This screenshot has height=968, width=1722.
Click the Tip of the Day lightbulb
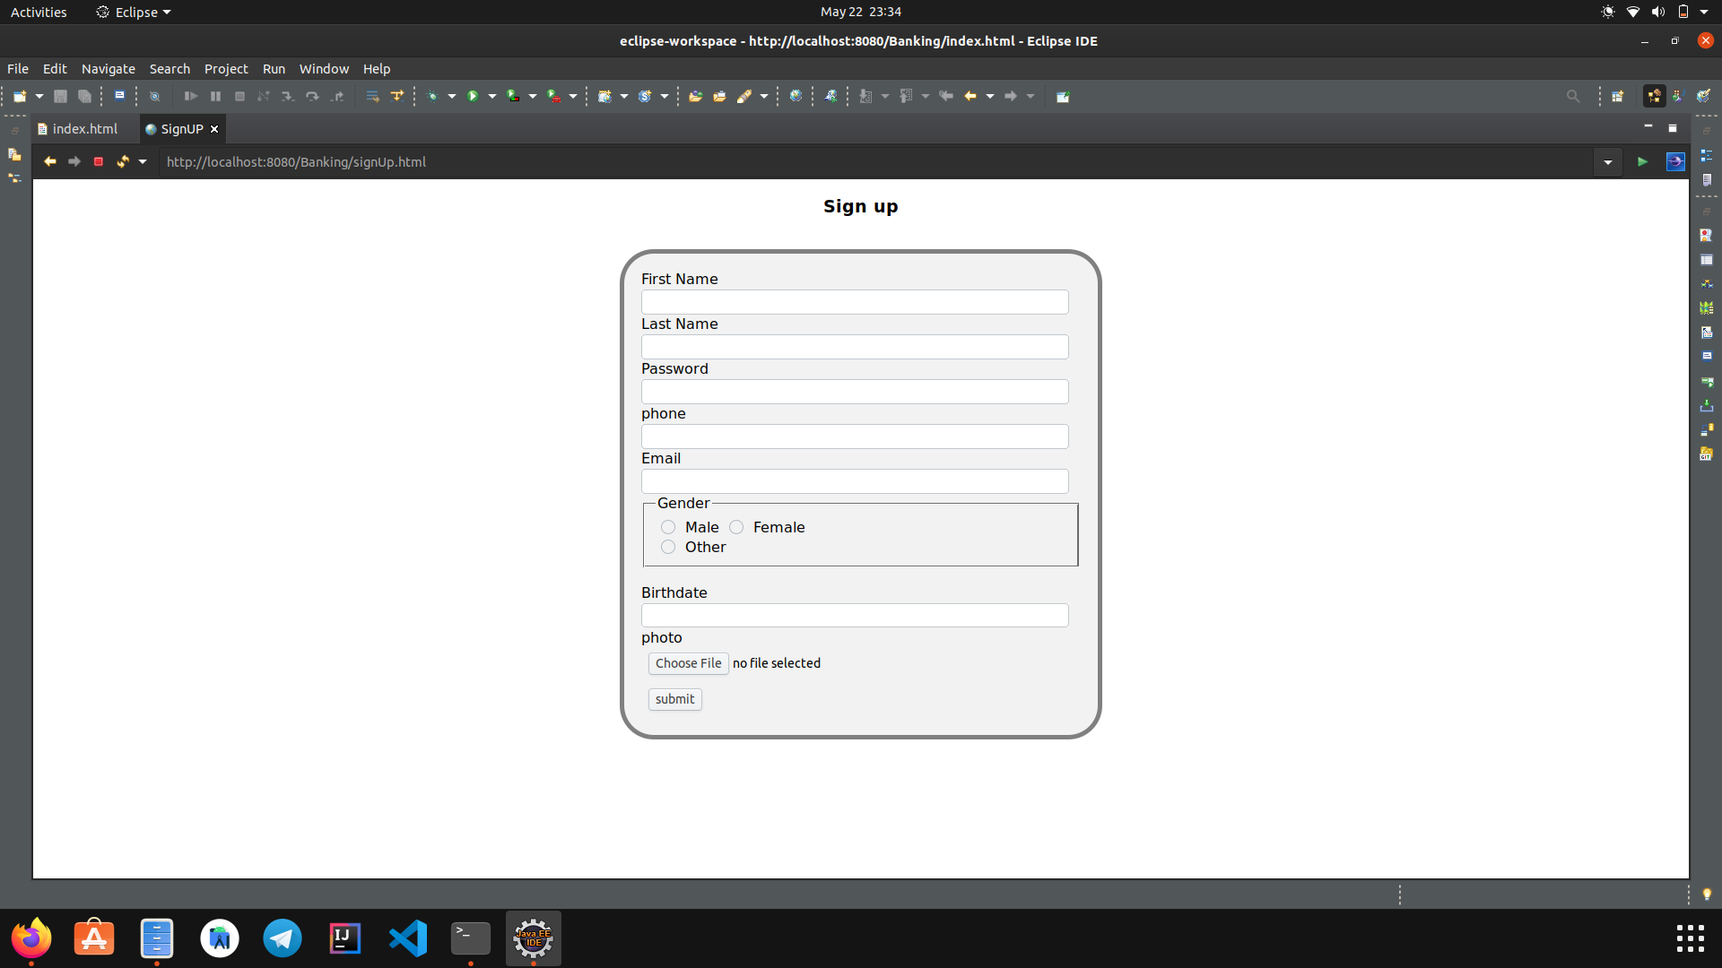[1707, 895]
